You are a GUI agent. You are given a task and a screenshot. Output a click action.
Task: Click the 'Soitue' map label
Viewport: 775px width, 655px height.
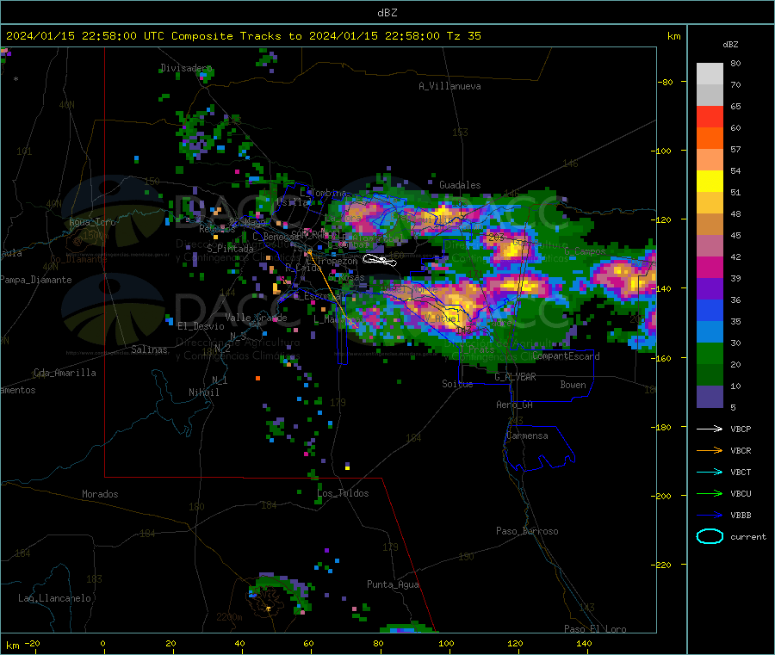point(457,384)
